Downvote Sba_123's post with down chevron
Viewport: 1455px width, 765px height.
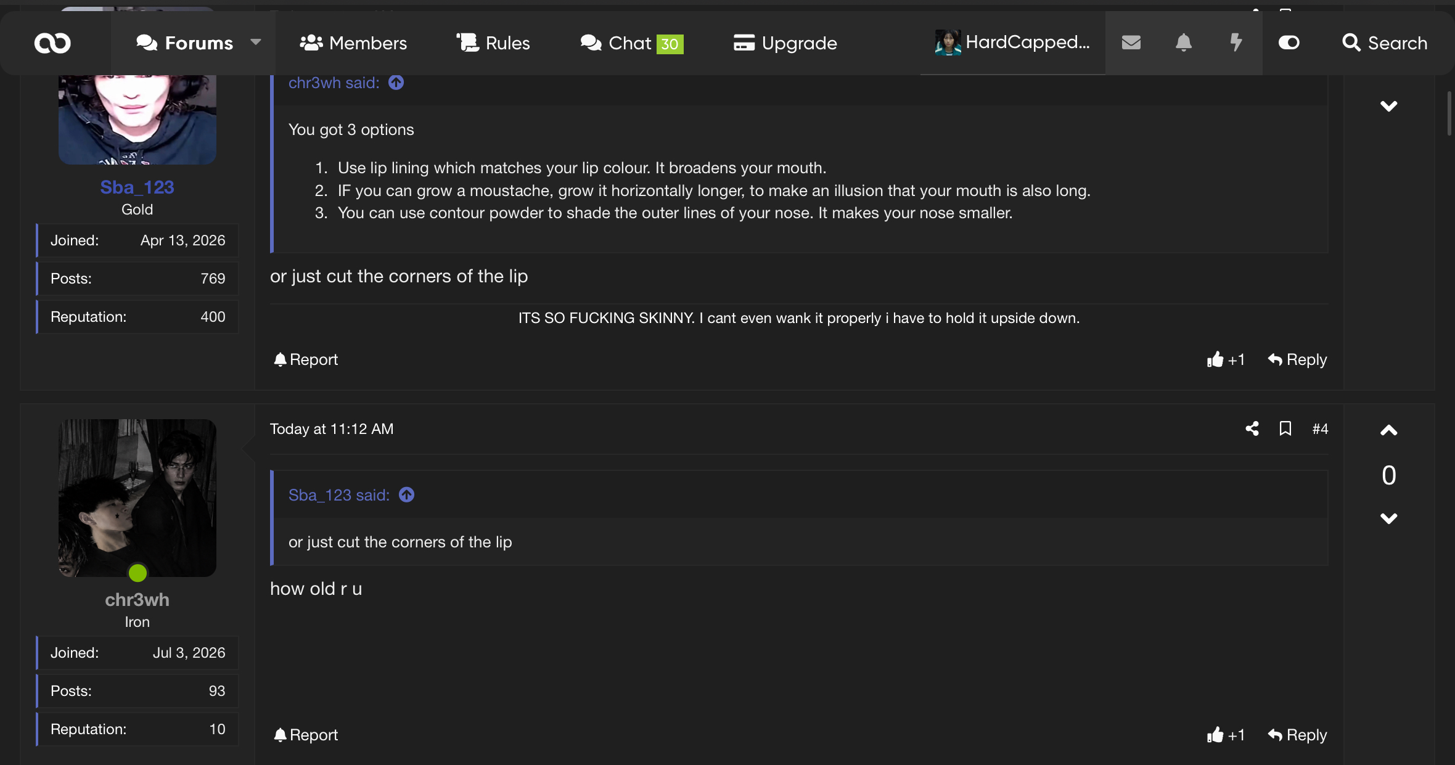pos(1388,106)
